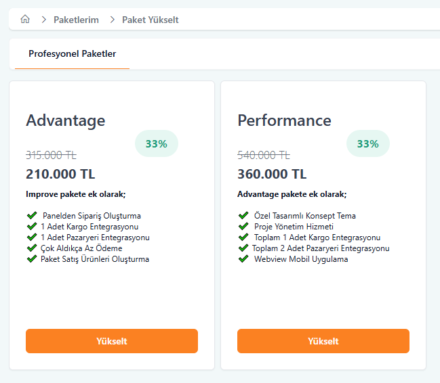Image resolution: width=440 pixels, height=383 pixels.
Task: Select the Advantage package title
Action: click(66, 120)
